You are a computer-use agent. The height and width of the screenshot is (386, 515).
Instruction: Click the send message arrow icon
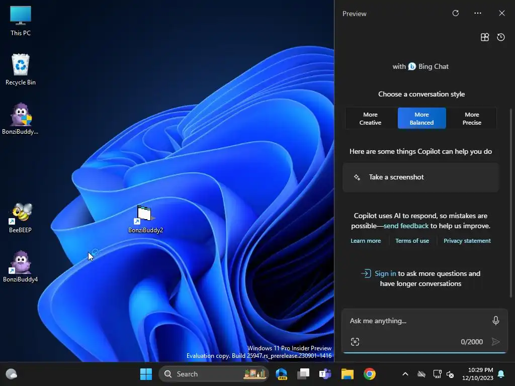(x=496, y=342)
